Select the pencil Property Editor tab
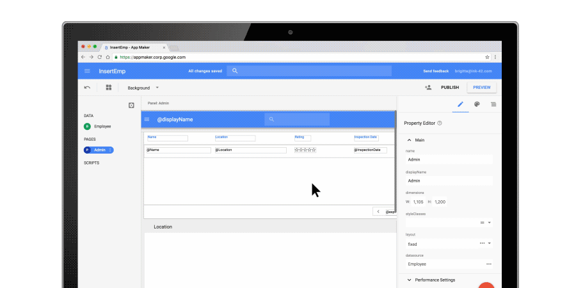 tap(460, 104)
